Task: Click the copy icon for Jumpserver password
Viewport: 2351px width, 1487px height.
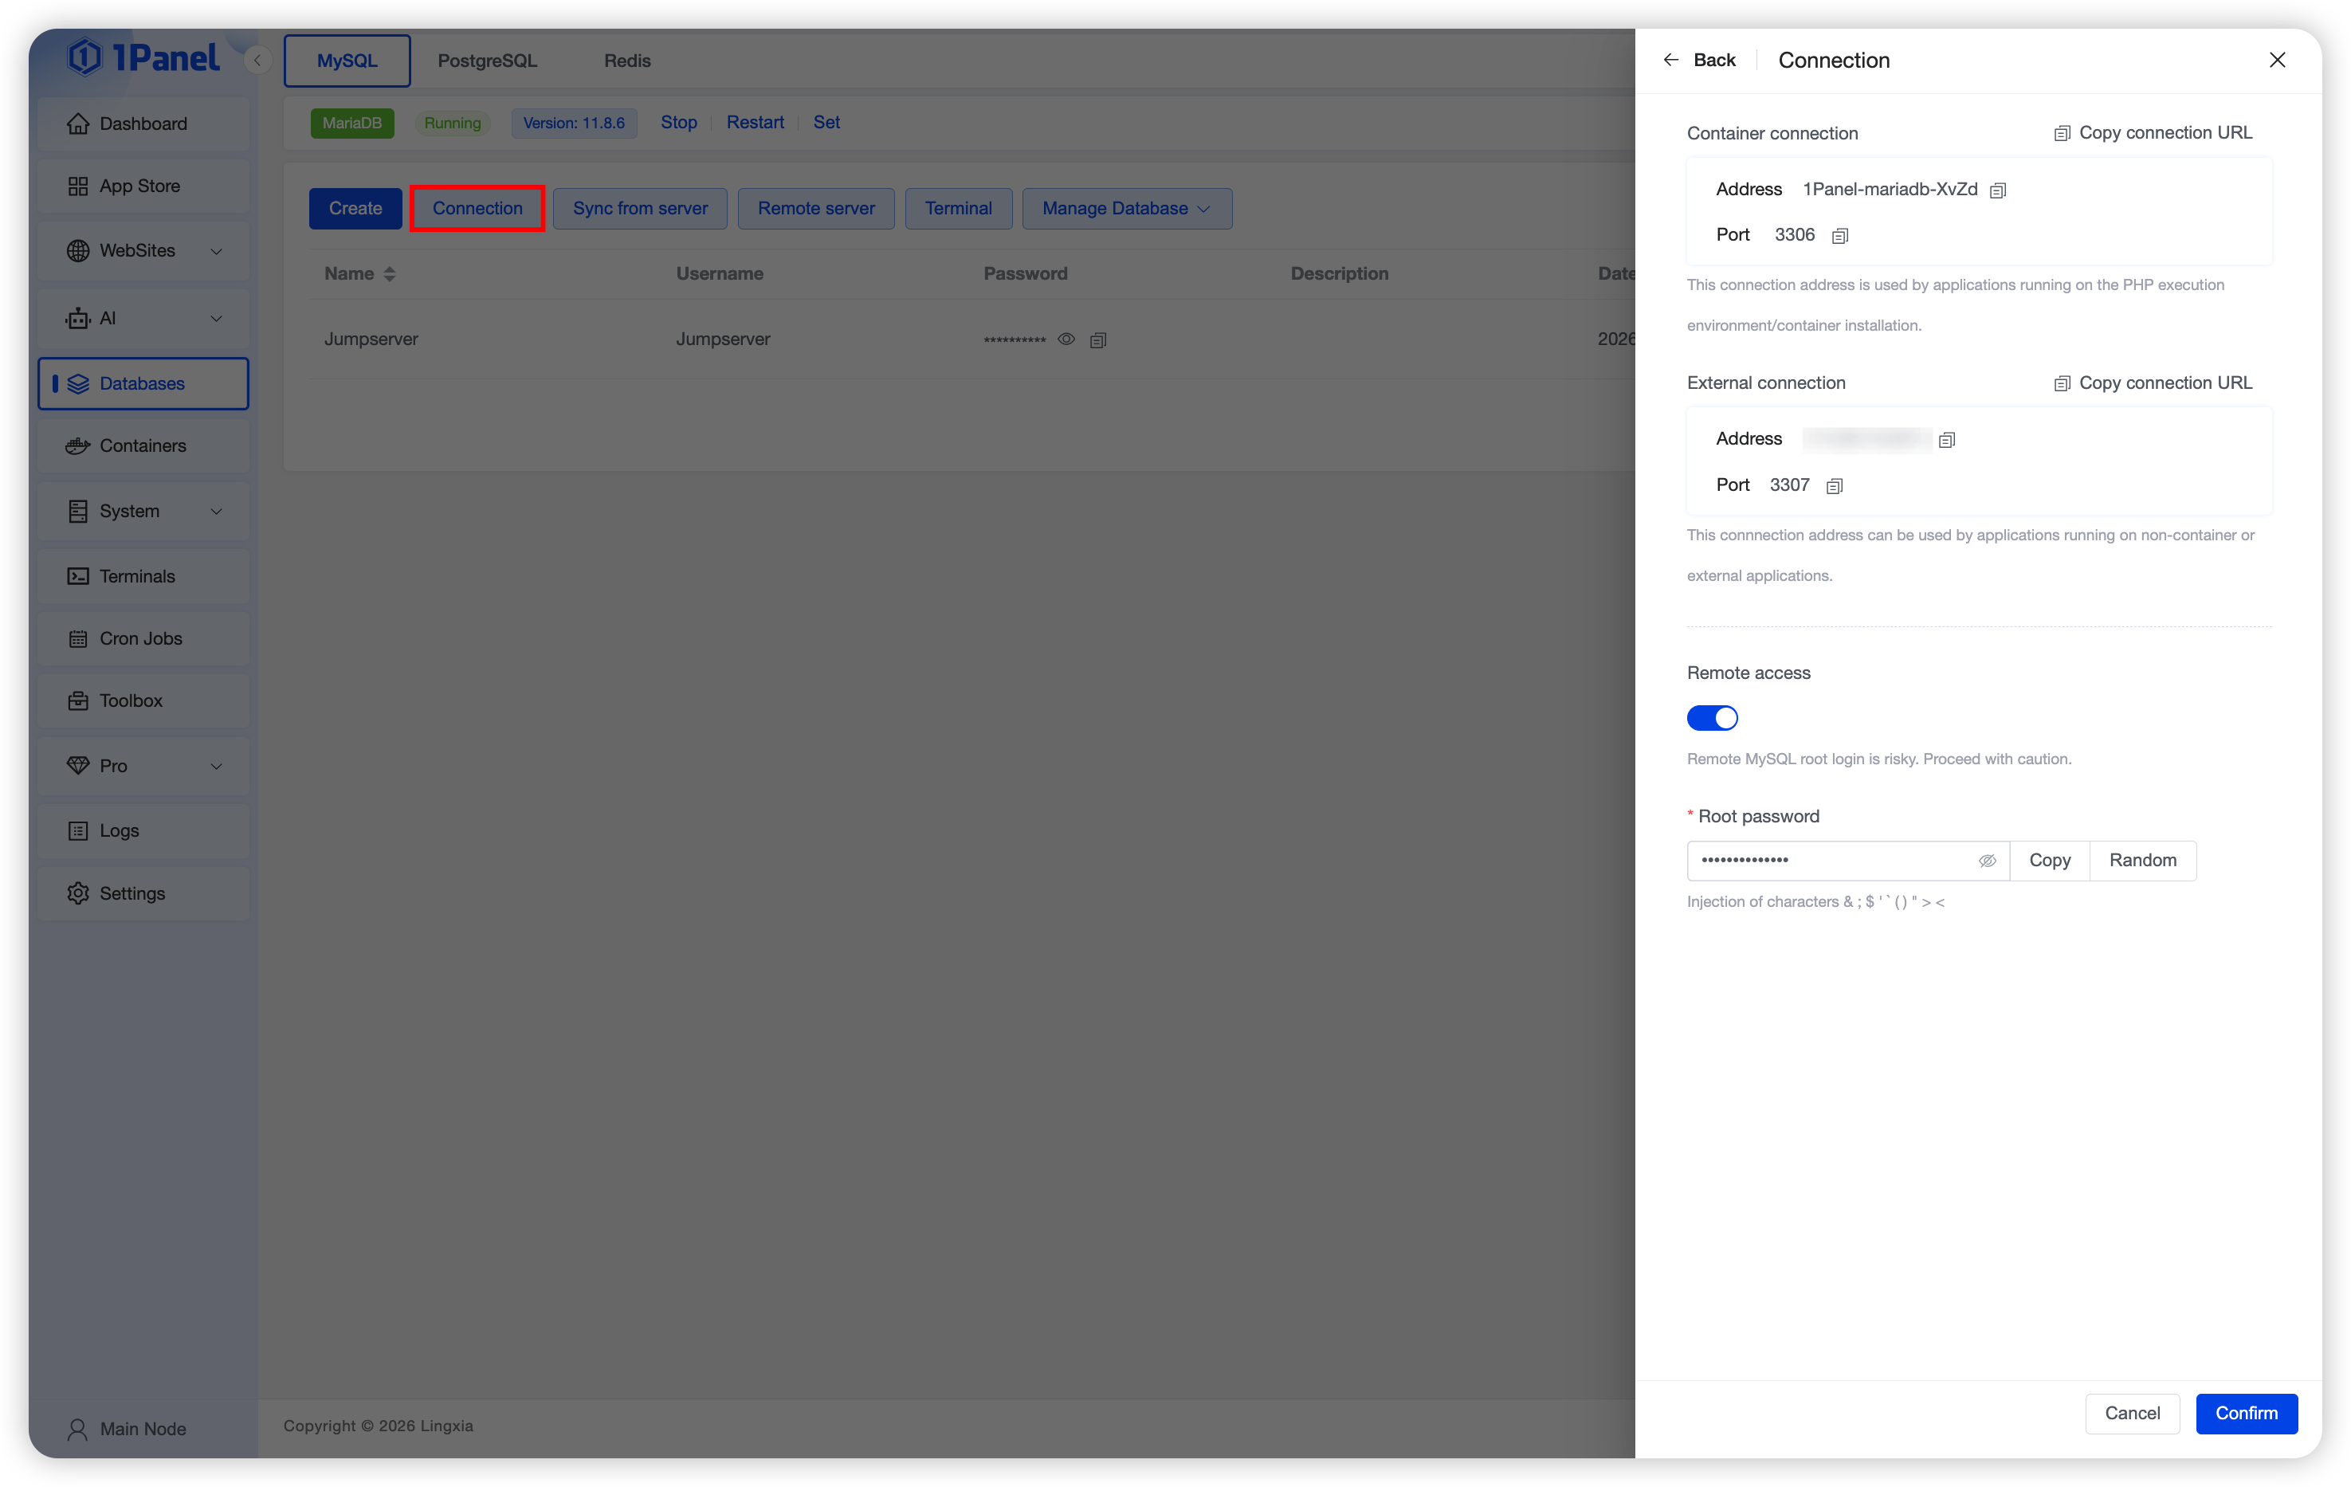Action: pos(1097,339)
